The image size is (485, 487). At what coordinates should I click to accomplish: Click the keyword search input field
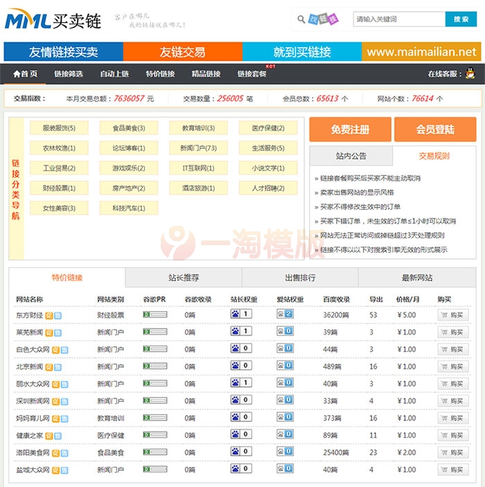[399, 19]
